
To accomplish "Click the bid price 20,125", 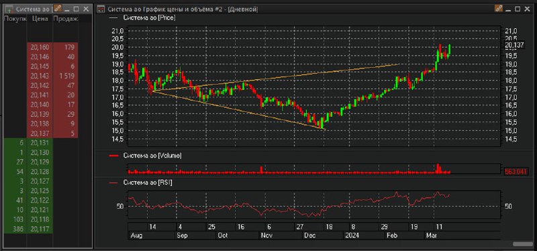I will click(x=40, y=191).
